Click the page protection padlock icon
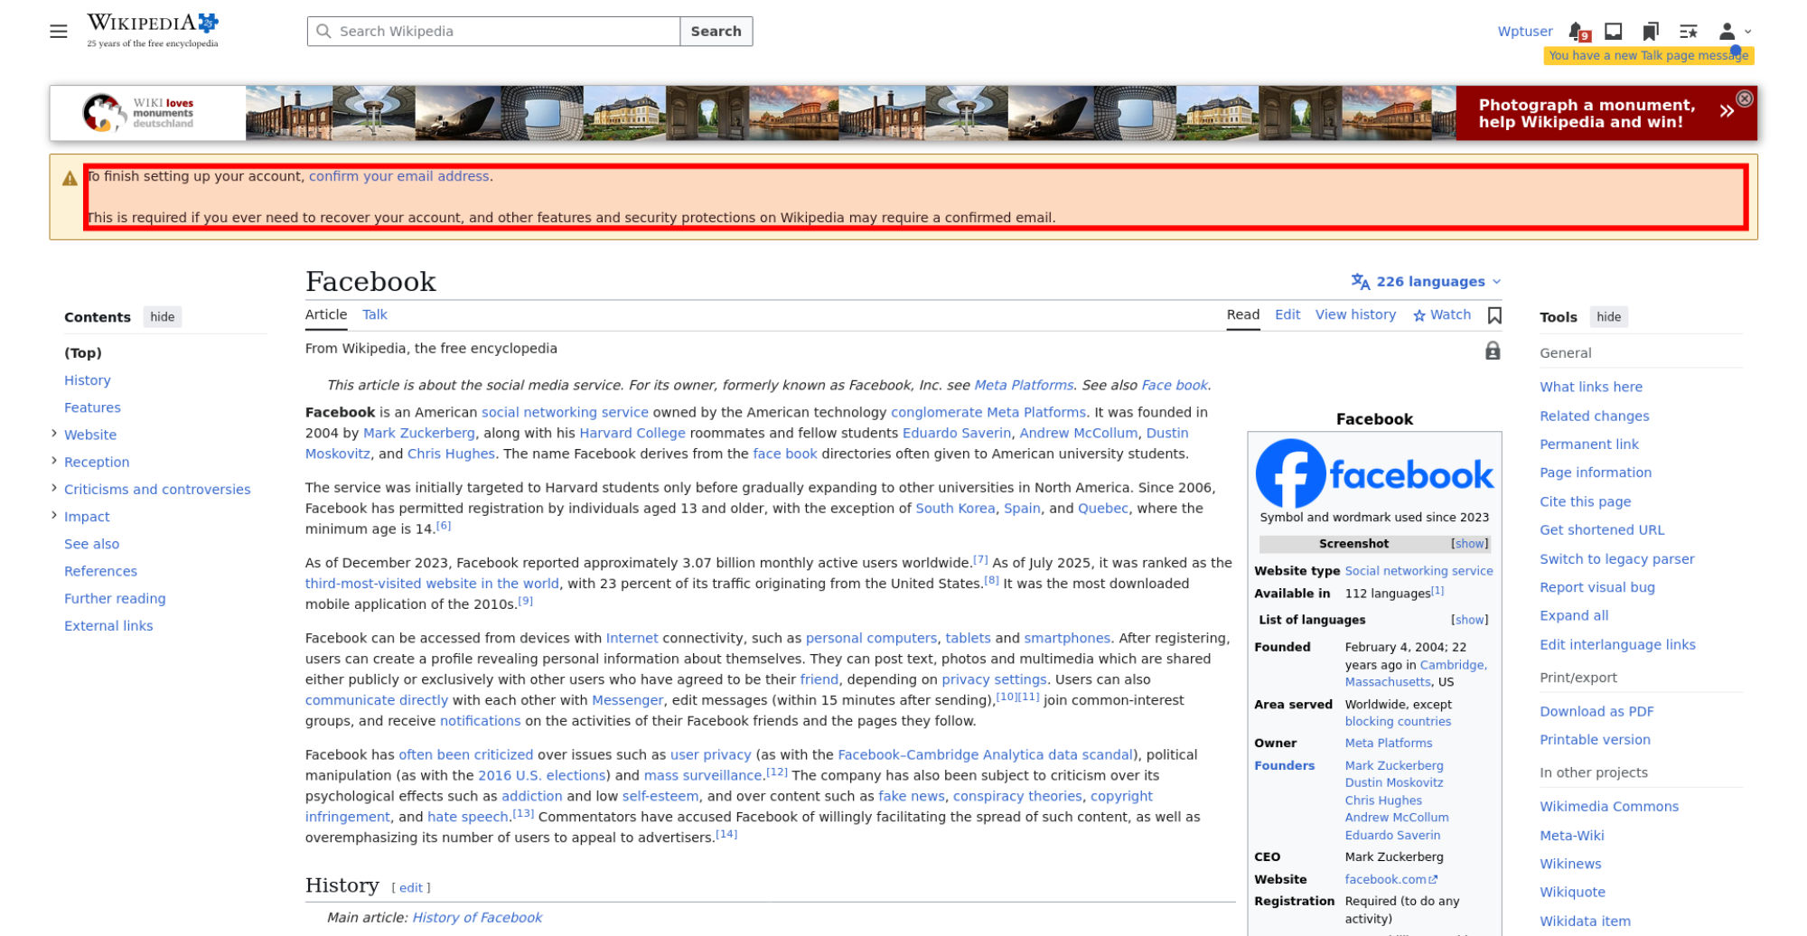Viewport: 1807px width, 936px height. (1493, 351)
